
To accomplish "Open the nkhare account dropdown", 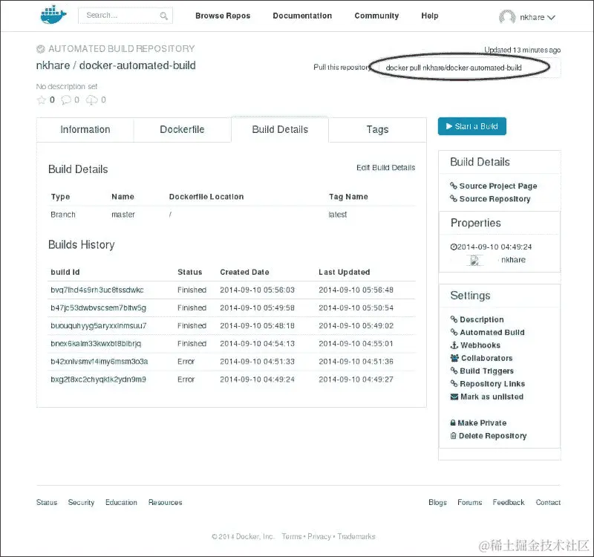I will pyautogui.click(x=538, y=17).
